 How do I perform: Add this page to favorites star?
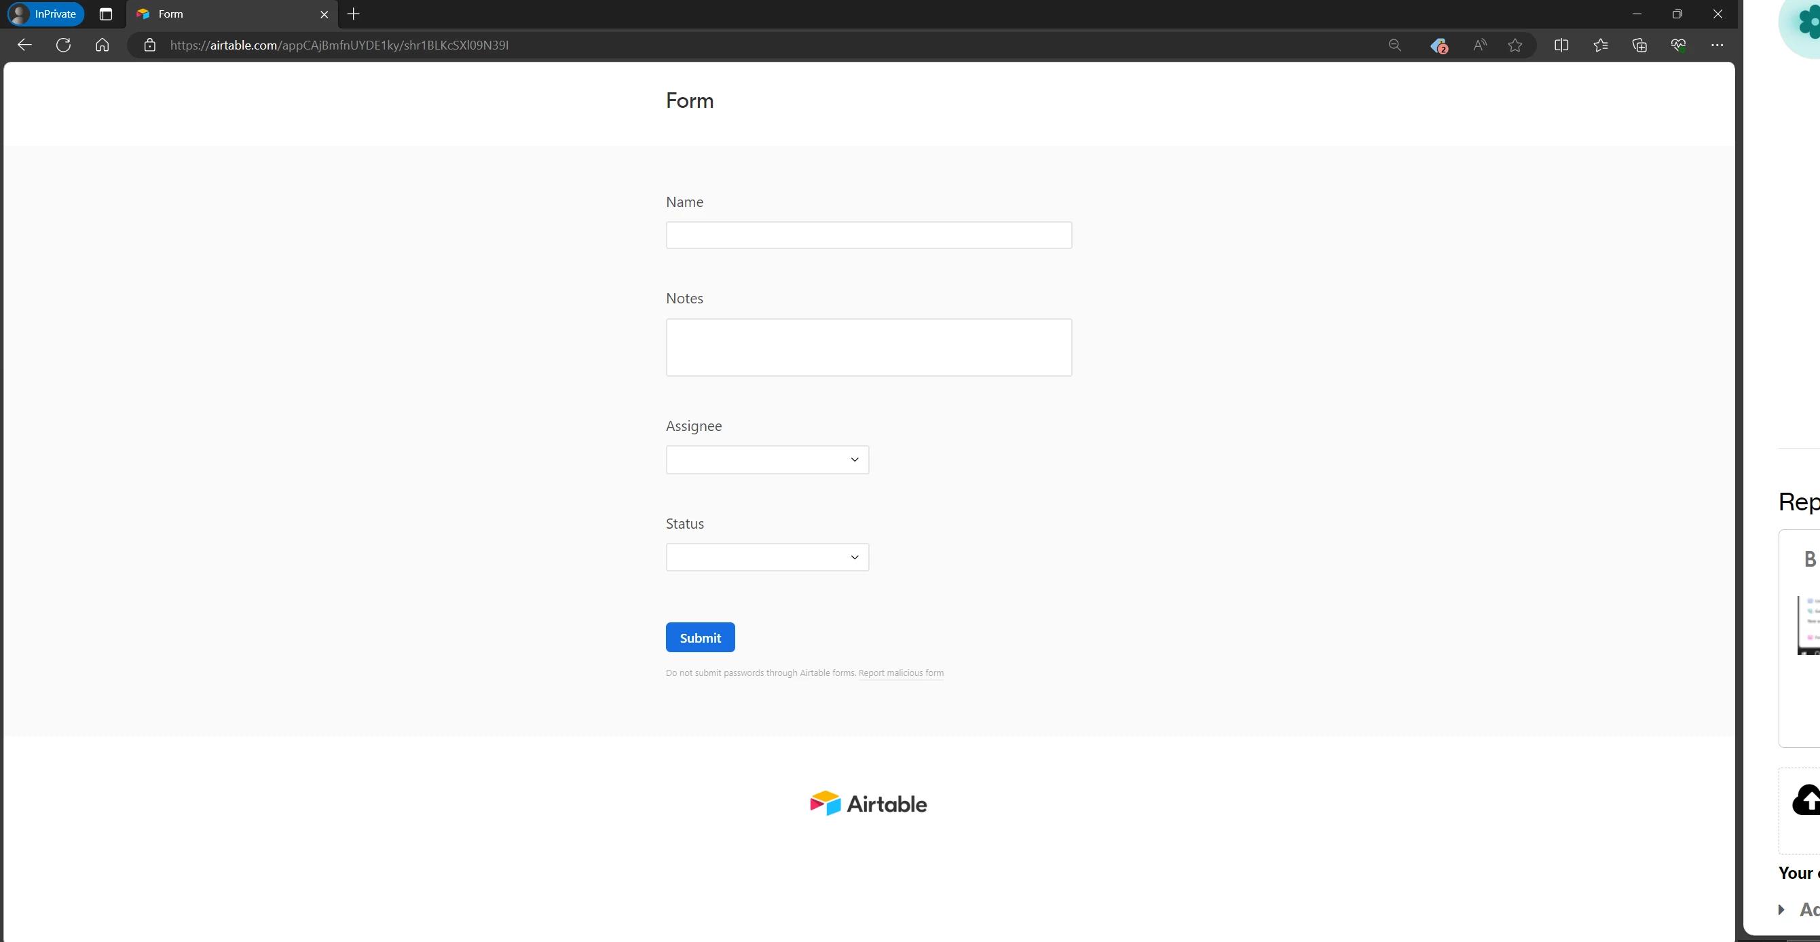point(1515,45)
